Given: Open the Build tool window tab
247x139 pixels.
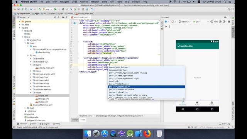Looking at the screenshot, I should point(33,124).
